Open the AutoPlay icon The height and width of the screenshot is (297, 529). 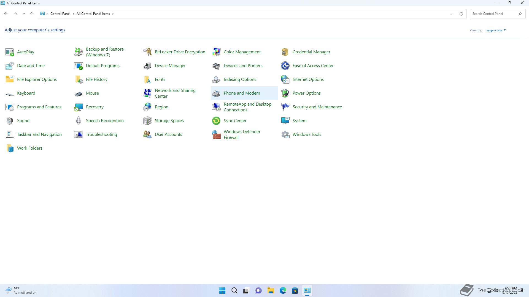tap(10, 52)
